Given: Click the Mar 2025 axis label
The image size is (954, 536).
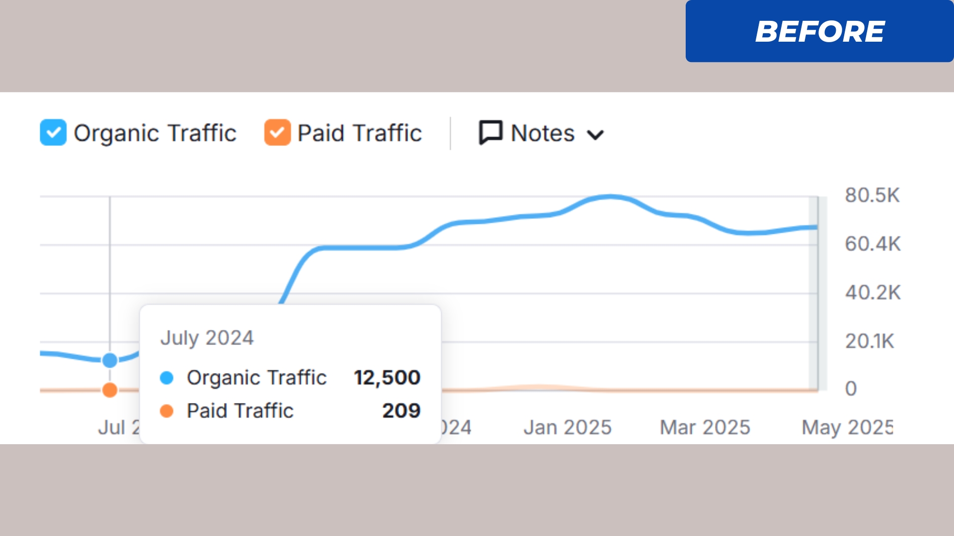Looking at the screenshot, I should [705, 427].
